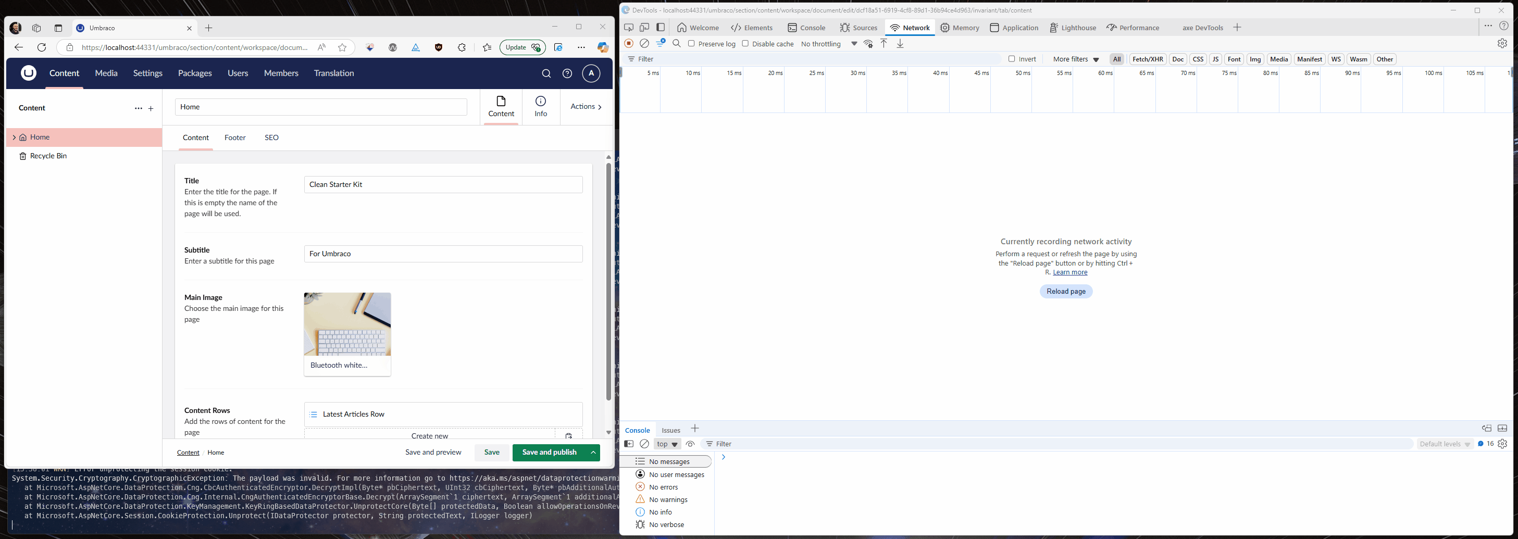Click the Save button
This screenshot has width=1518, height=539.
[491, 453]
